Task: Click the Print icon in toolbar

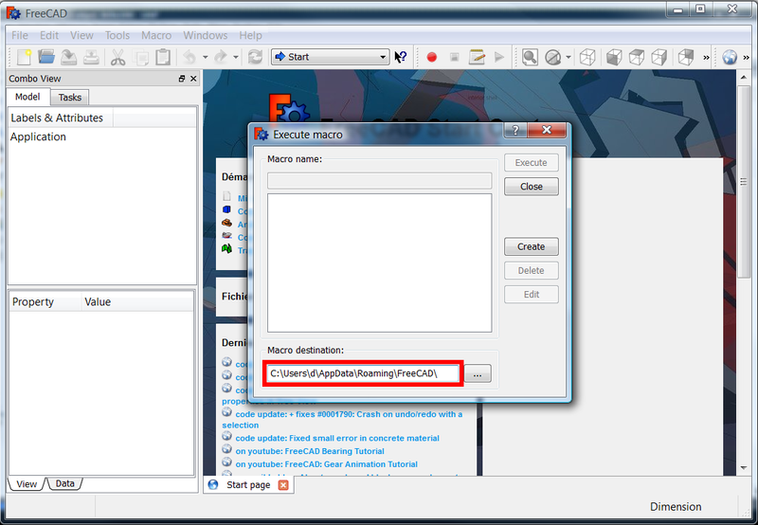Action: click(91, 57)
